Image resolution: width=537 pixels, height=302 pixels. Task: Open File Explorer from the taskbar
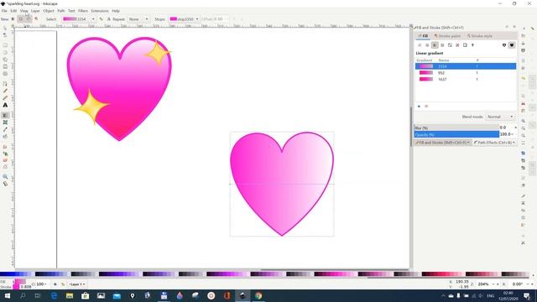click(70, 295)
